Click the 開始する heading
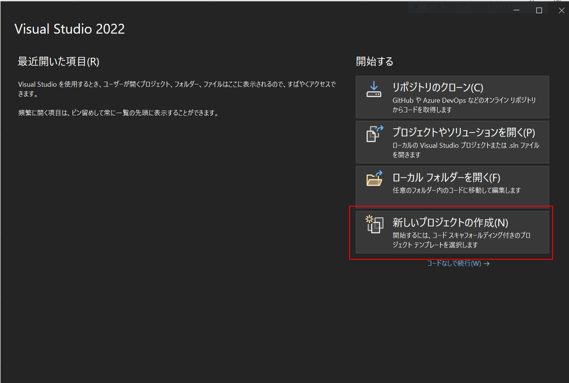Image resolution: width=569 pixels, height=383 pixels. pos(375,61)
